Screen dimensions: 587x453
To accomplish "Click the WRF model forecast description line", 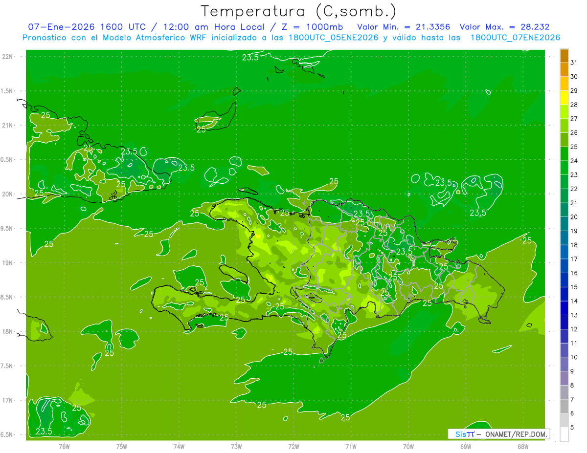I will tap(291, 38).
